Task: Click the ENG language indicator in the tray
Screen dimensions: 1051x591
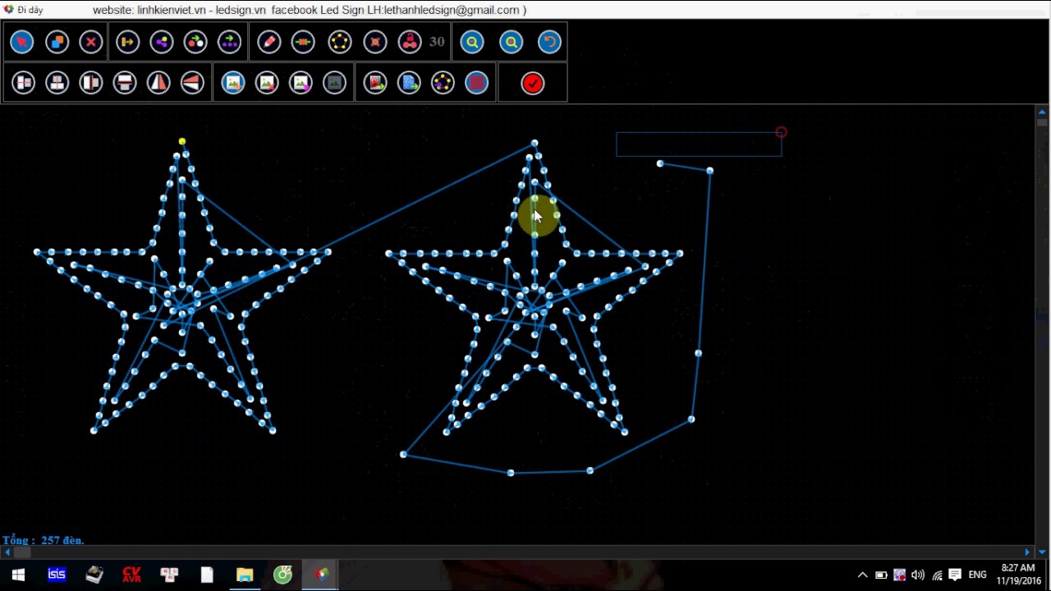Action: tap(977, 575)
